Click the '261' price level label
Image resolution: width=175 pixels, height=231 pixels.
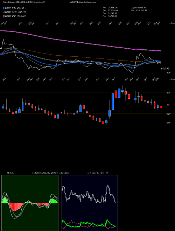(168, 105)
